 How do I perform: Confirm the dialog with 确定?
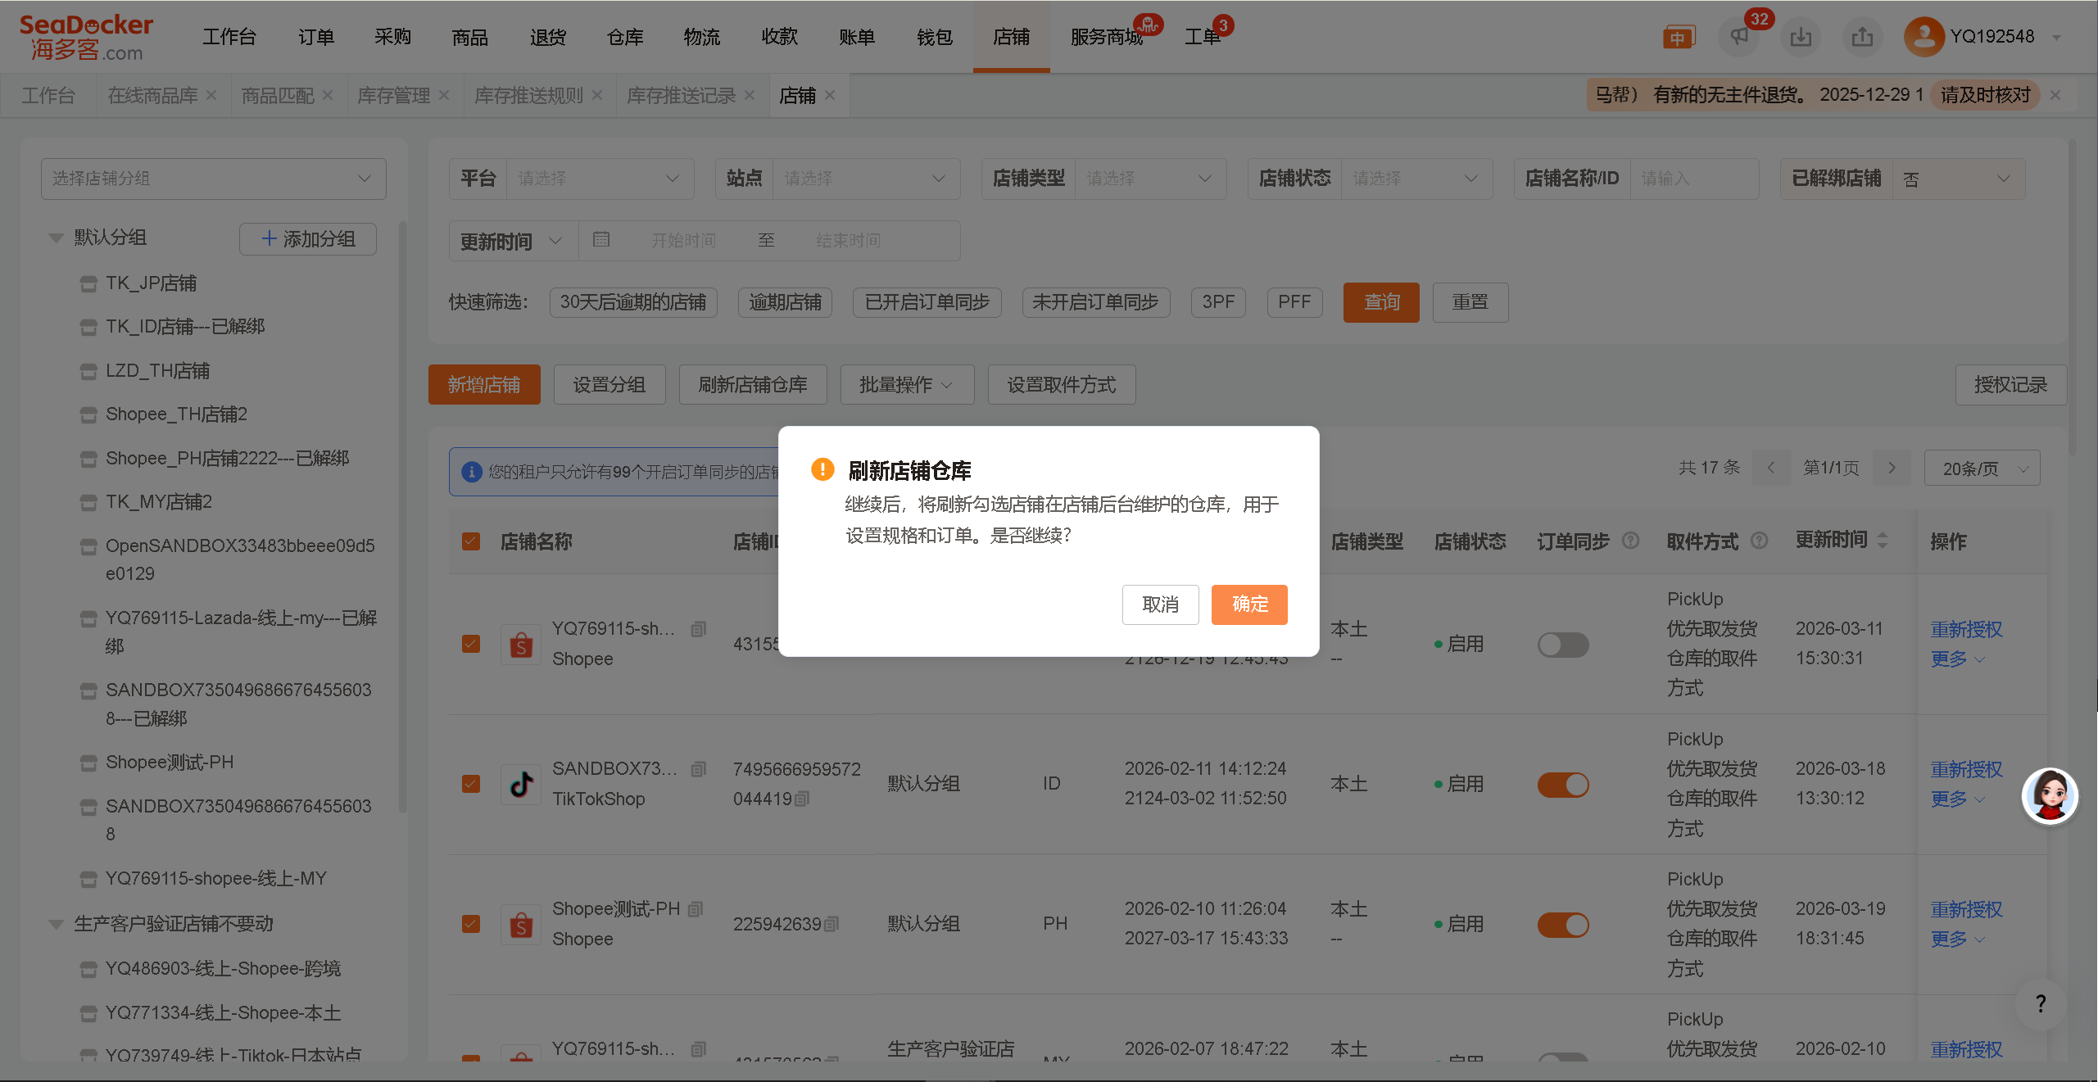pos(1249,604)
